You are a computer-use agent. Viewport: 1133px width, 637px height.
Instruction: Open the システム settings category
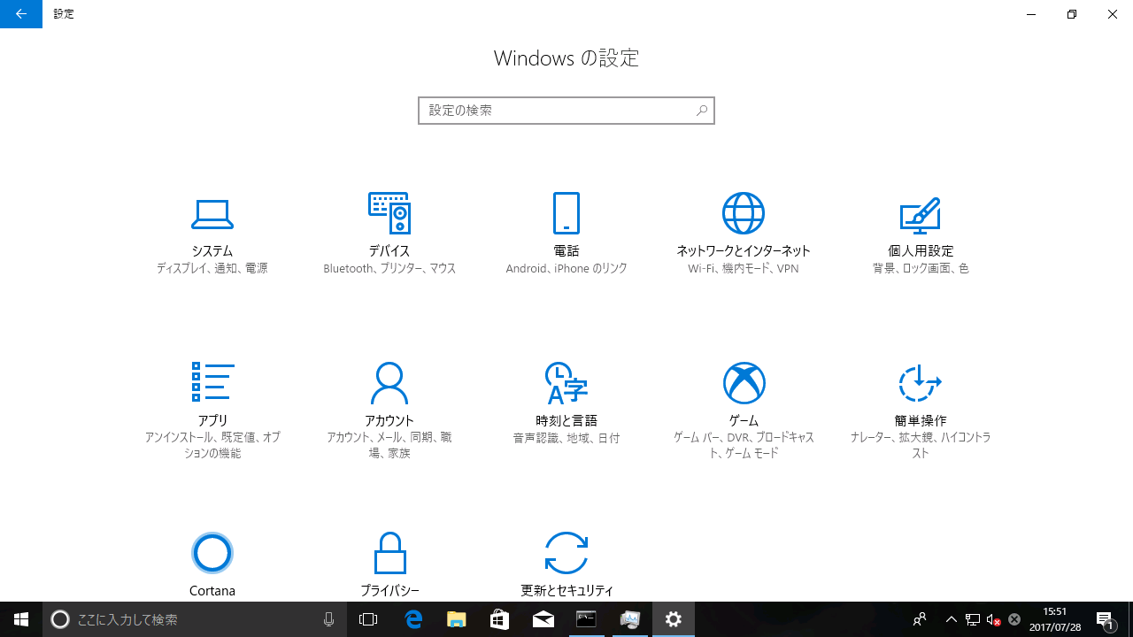point(212,234)
